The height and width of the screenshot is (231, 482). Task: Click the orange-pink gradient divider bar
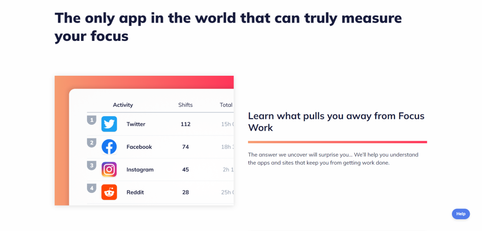click(x=337, y=142)
